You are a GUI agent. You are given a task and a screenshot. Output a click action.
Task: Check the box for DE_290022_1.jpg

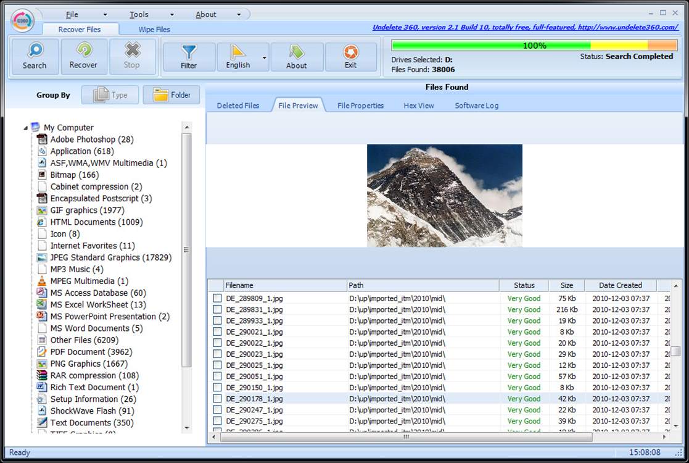[x=217, y=343]
